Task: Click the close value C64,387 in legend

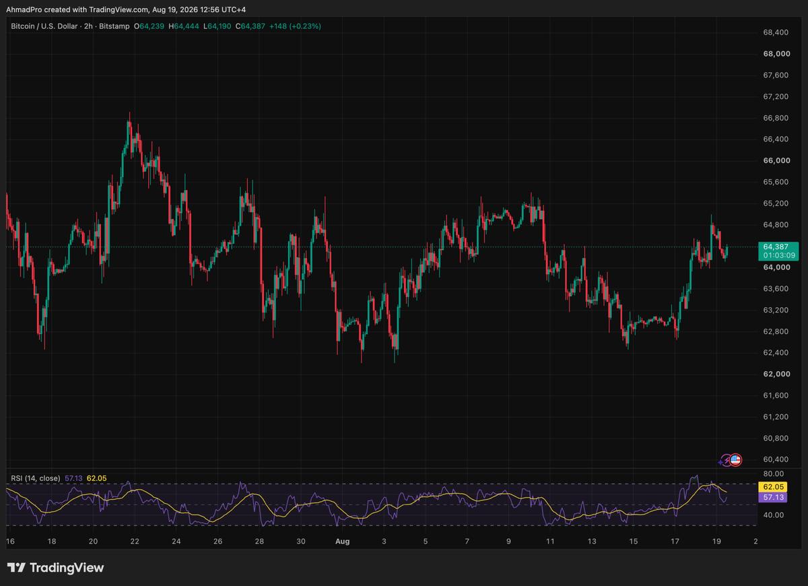Action: pyautogui.click(x=250, y=26)
